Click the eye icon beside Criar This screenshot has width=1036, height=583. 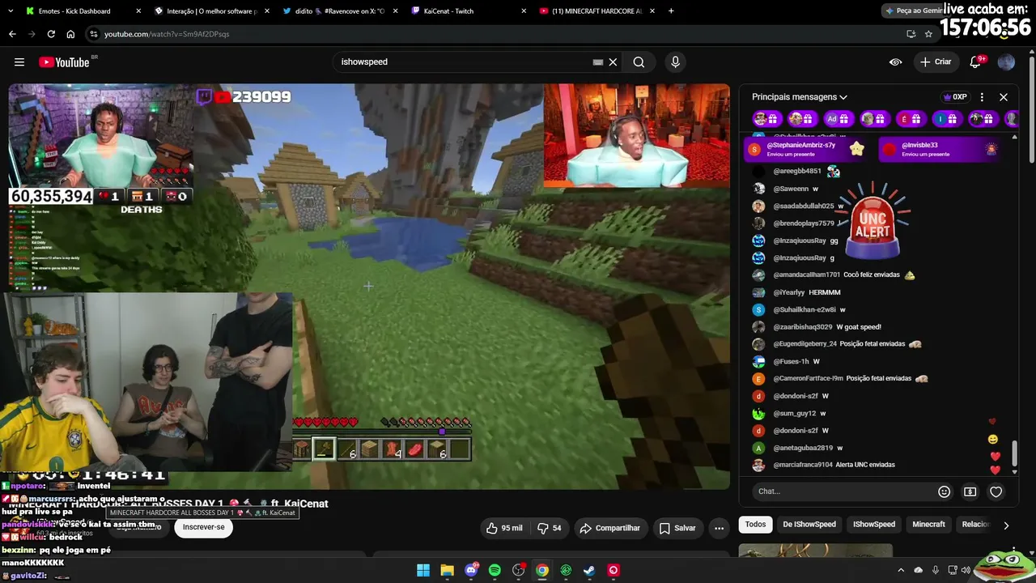point(895,62)
